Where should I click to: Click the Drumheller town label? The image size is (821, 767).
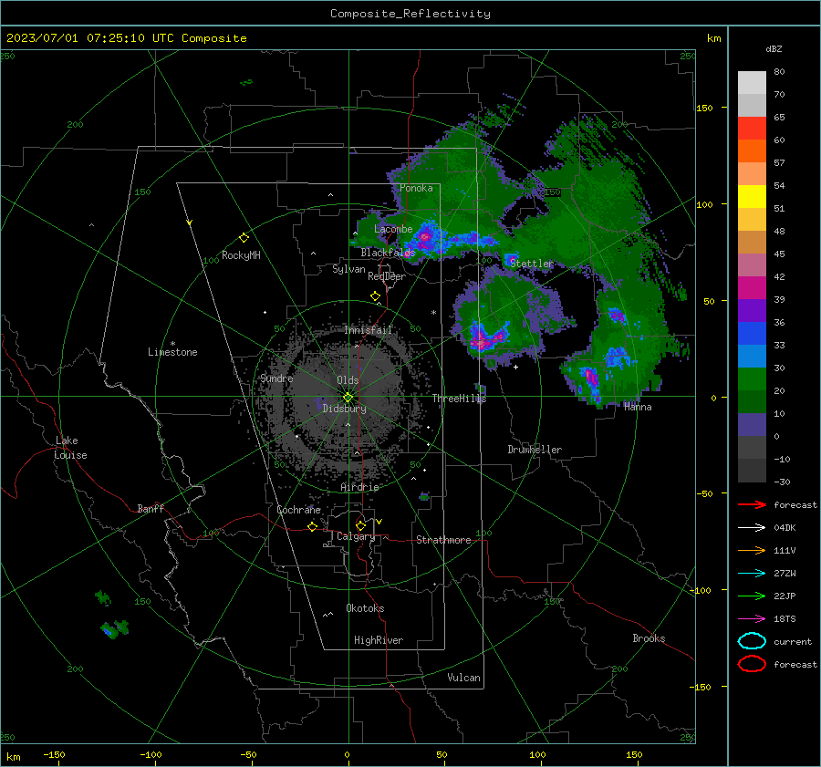pos(535,450)
